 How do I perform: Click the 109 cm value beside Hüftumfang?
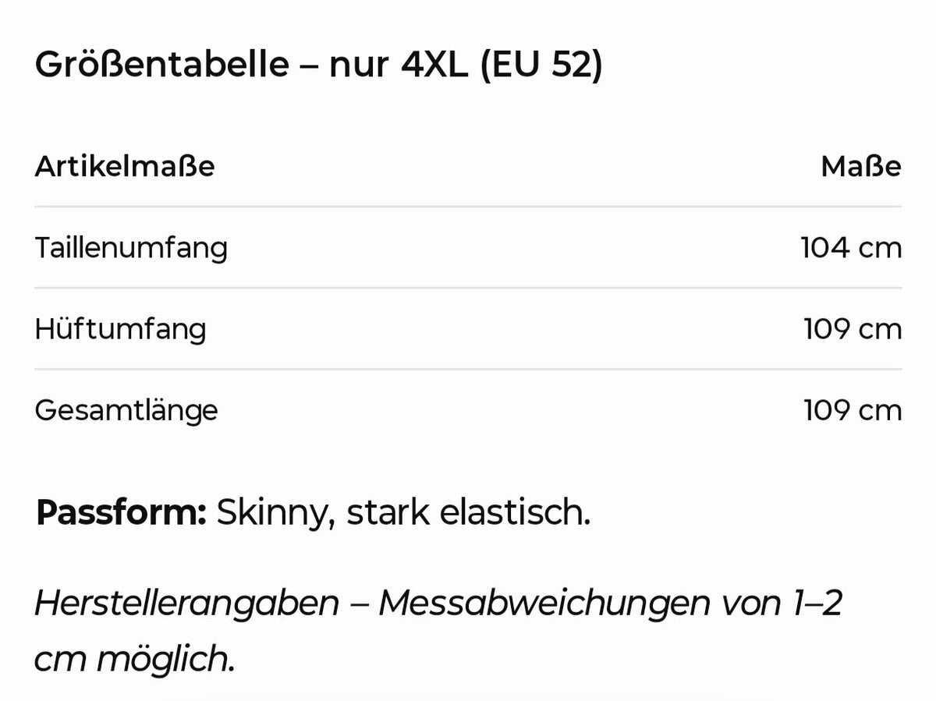tap(853, 329)
